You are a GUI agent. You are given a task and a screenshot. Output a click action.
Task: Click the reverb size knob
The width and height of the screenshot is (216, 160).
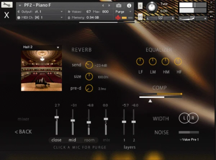[89, 77]
